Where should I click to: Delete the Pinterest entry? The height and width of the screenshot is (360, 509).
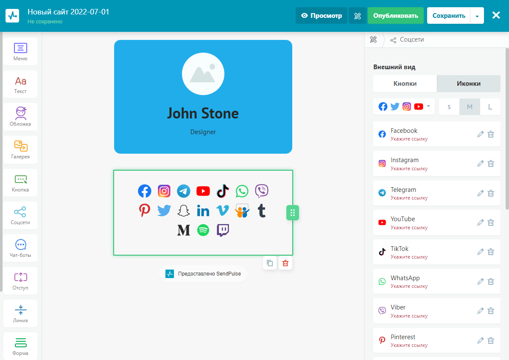click(x=491, y=340)
